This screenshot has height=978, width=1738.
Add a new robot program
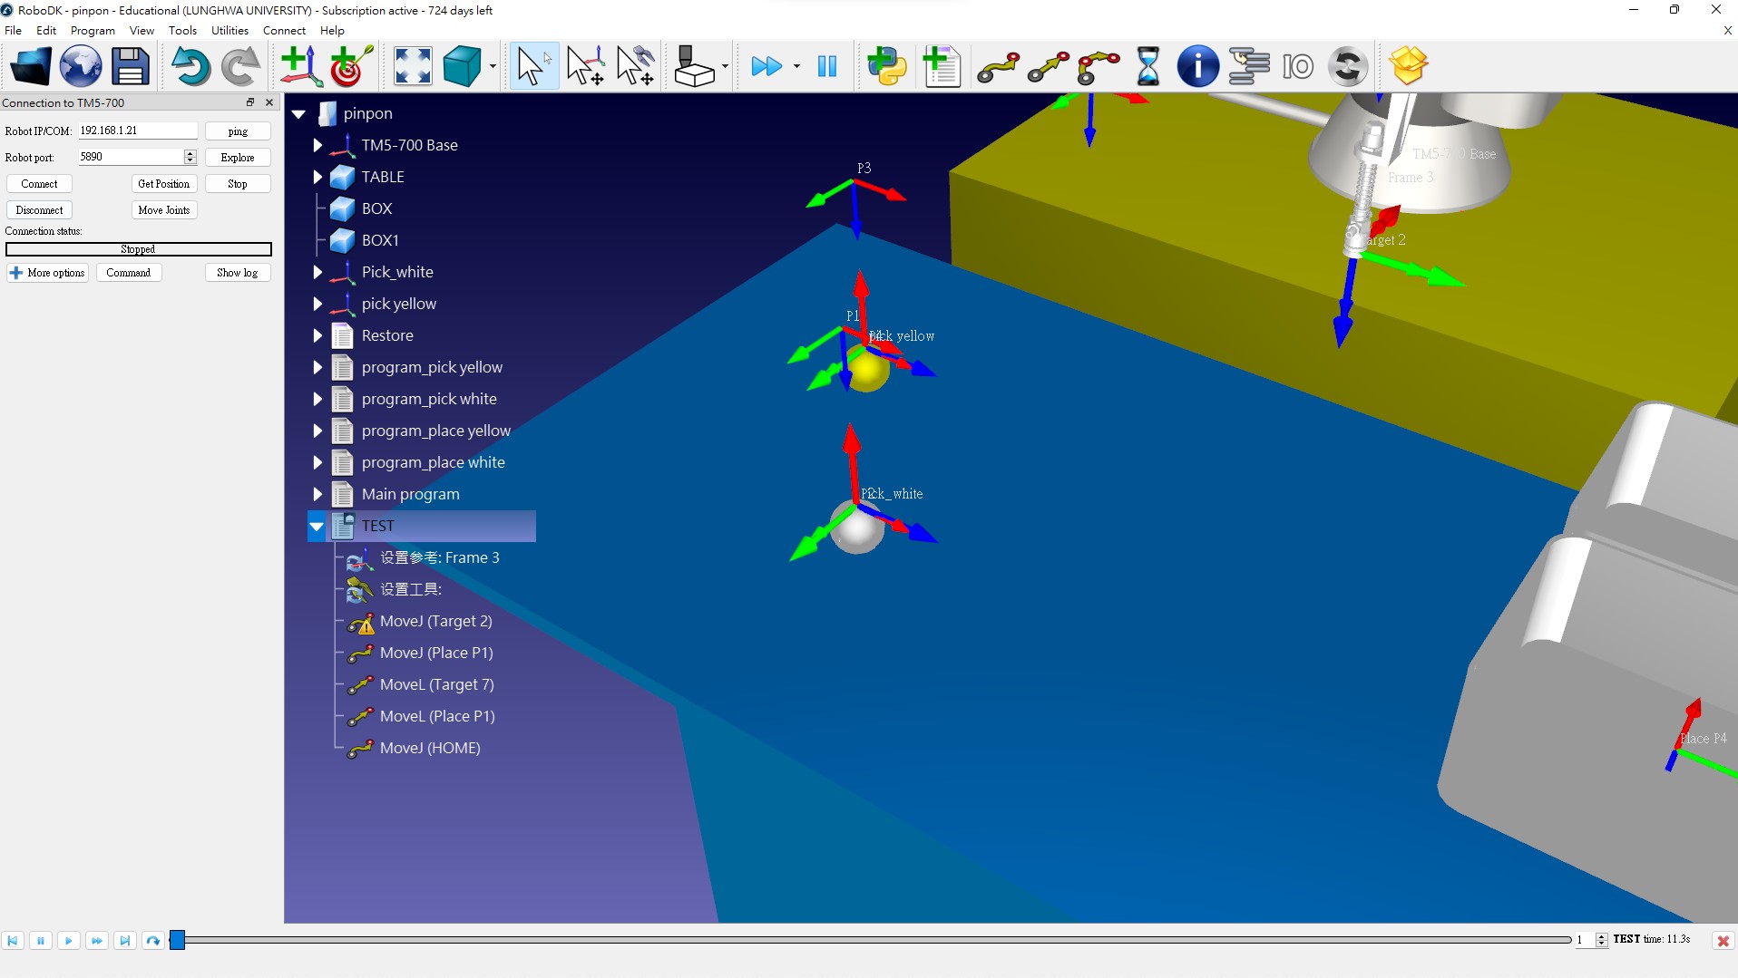click(942, 66)
